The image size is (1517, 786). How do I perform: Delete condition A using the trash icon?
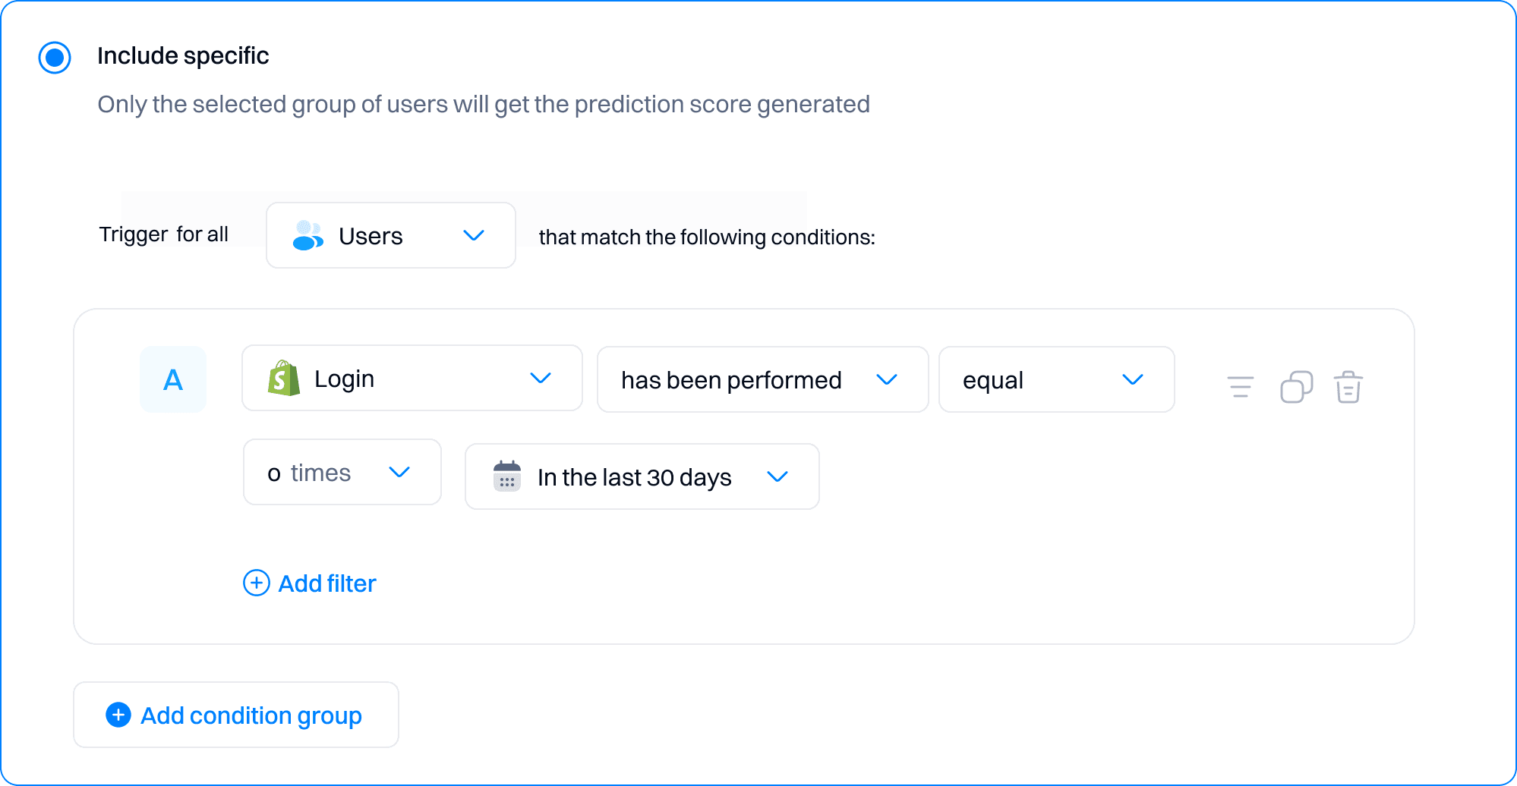click(1348, 387)
